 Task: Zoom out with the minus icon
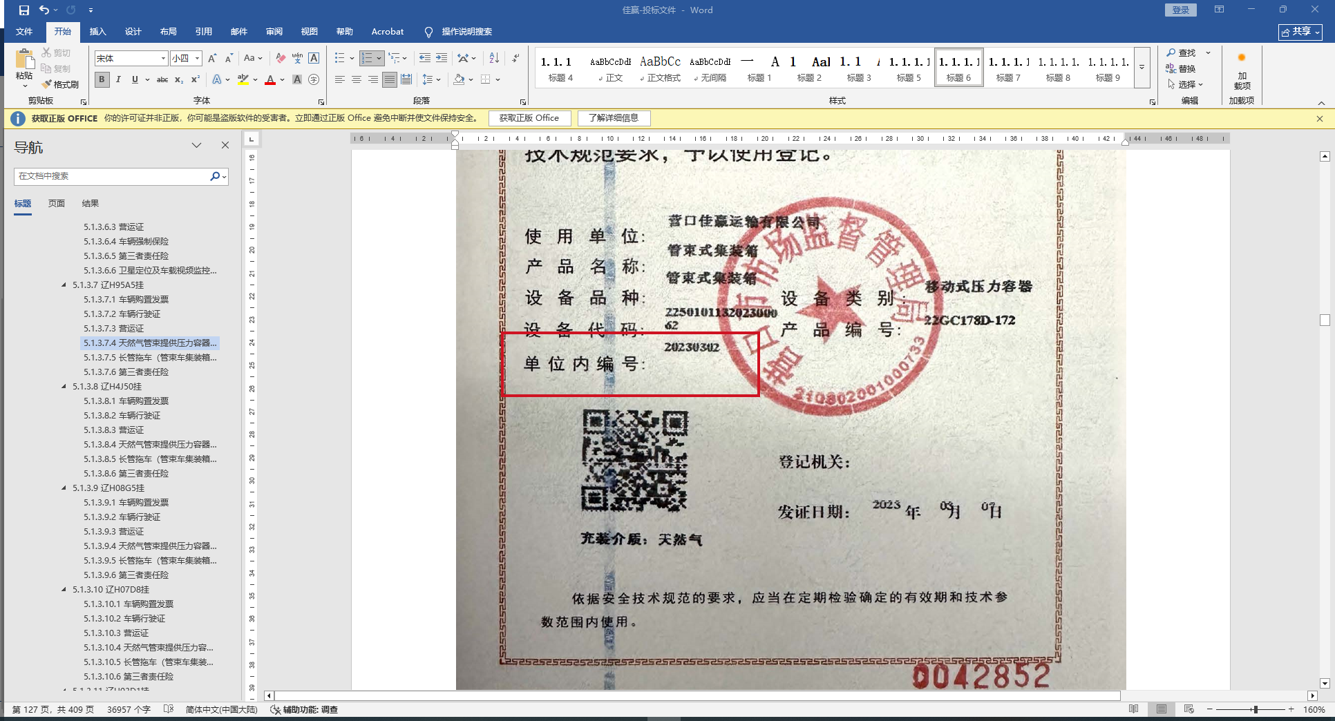pyautogui.click(x=1210, y=709)
